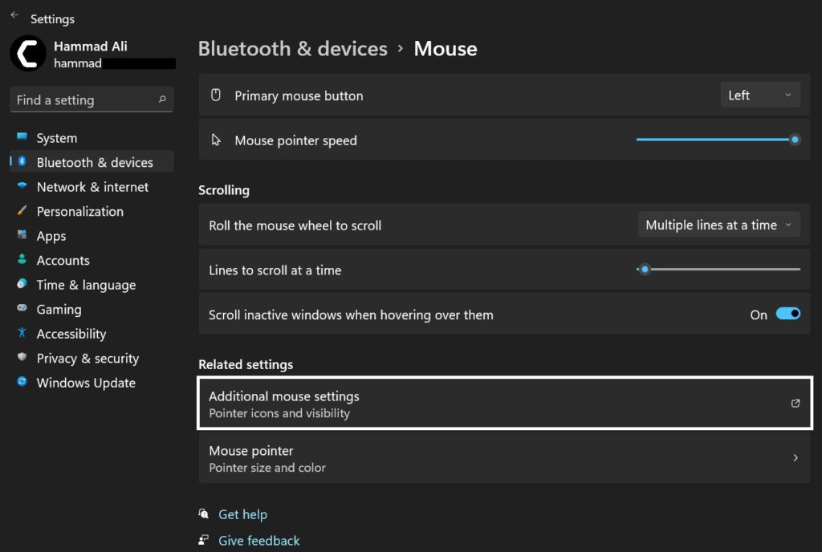Viewport: 822px width, 552px height.
Task: Open Additional mouse settings
Action: (504, 404)
